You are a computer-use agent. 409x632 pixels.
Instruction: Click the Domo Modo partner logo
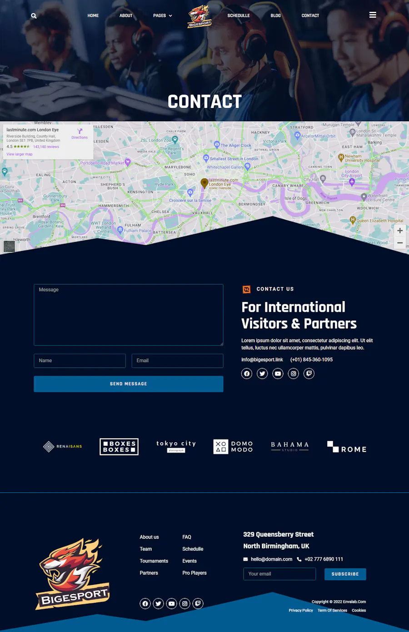click(233, 447)
